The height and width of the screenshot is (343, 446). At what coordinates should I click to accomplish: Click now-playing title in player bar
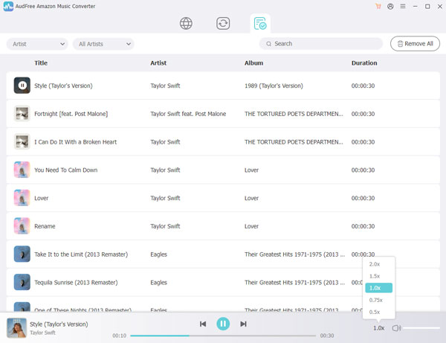click(x=59, y=324)
